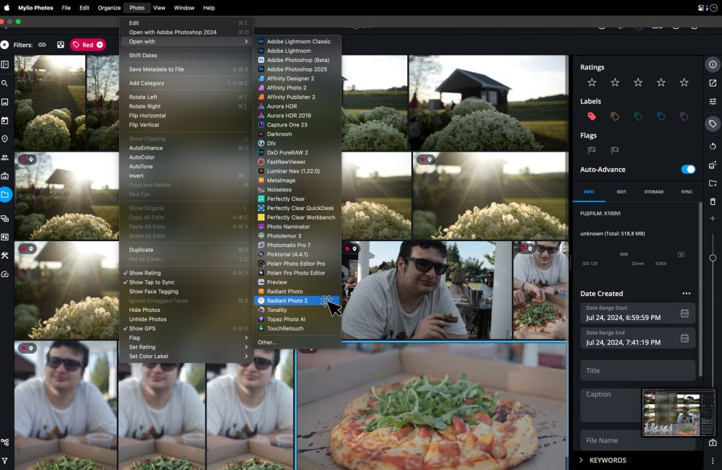Image resolution: width=722 pixels, height=470 pixels.
Task: Choose Radiant Photo 2 from submenu
Action: tap(297, 300)
